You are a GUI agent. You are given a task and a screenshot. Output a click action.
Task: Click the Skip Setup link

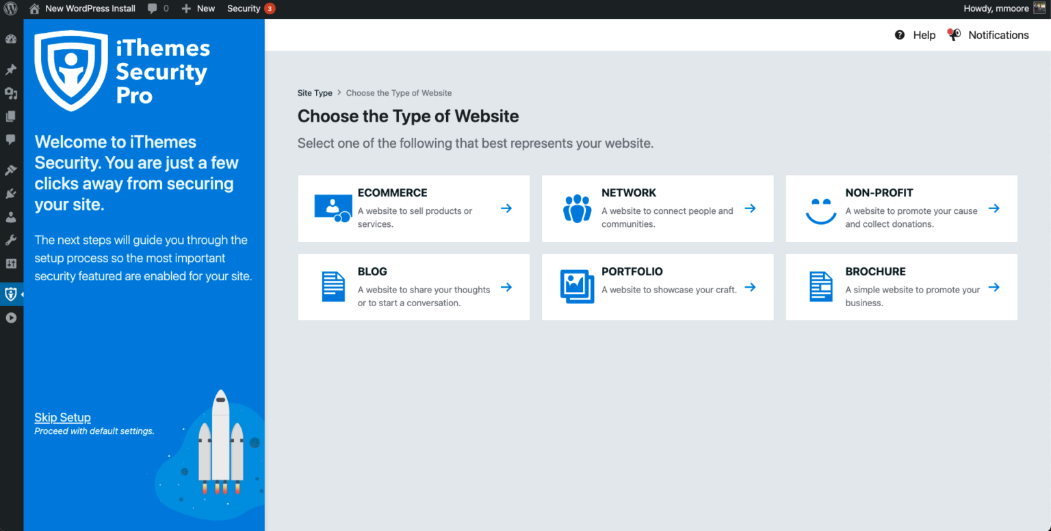(62, 417)
